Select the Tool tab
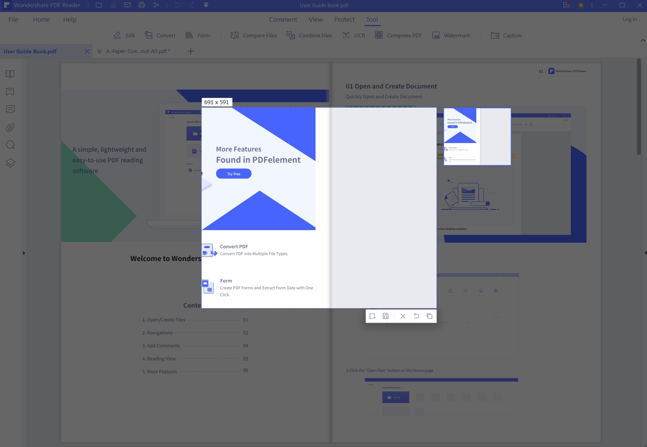Screen dimensions: 647x447 (x=372, y=19)
